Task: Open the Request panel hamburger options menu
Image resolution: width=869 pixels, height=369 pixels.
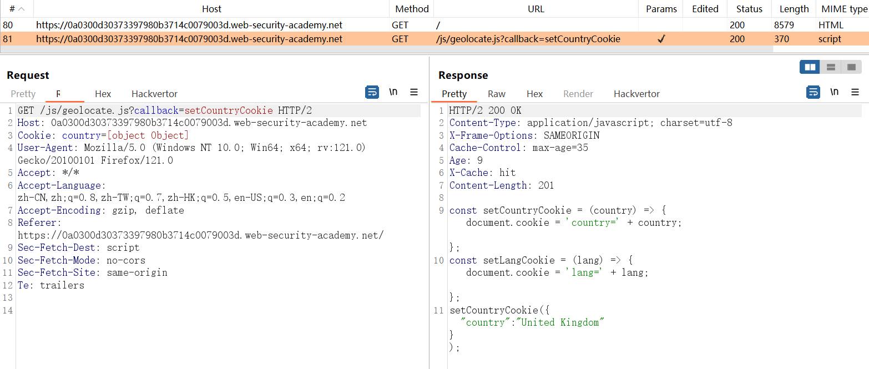Action: coord(414,92)
